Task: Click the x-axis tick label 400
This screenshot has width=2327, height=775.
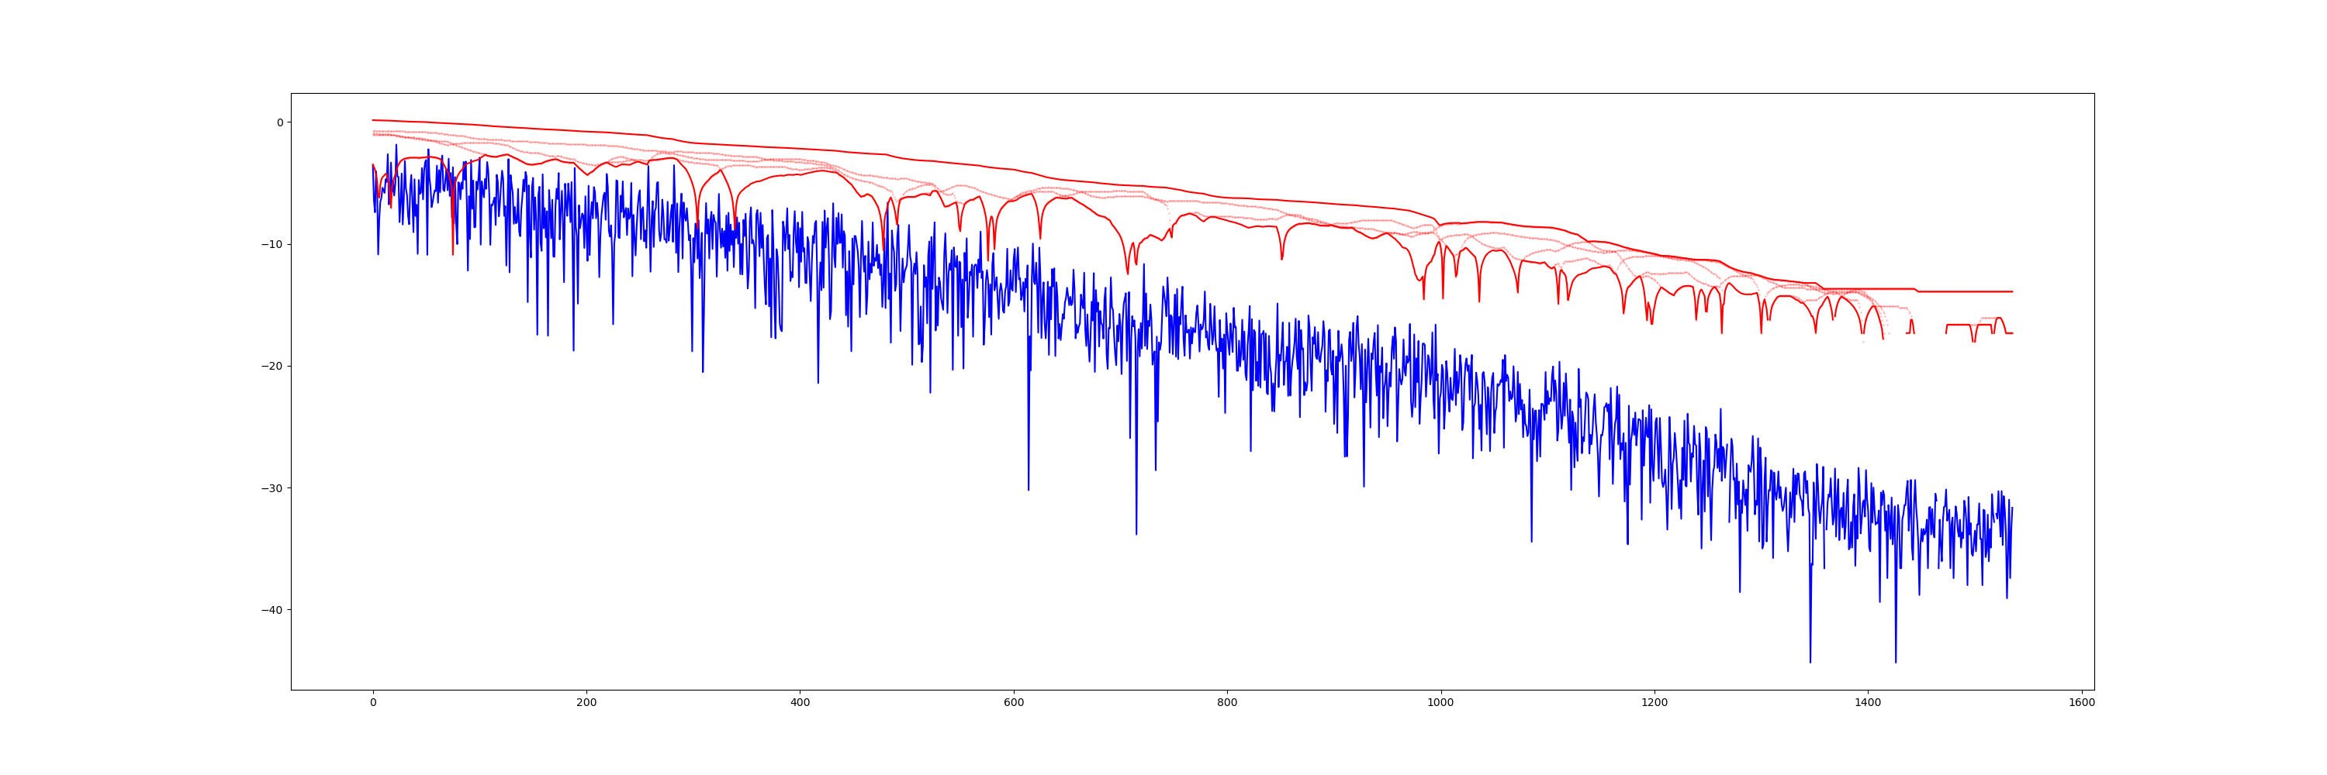Action: [800, 703]
